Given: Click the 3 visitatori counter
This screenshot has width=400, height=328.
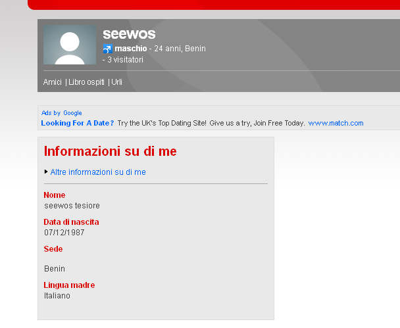Looking at the screenshot, I should [125, 60].
